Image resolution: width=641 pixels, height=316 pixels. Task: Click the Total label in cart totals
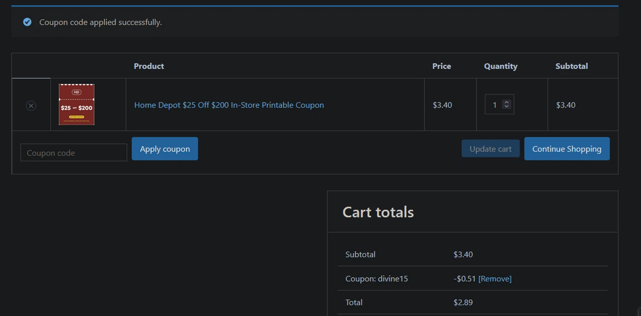click(x=354, y=302)
